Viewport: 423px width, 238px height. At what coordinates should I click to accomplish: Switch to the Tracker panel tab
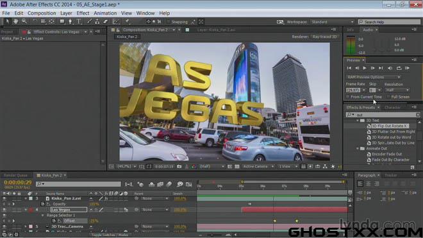click(x=390, y=175)
